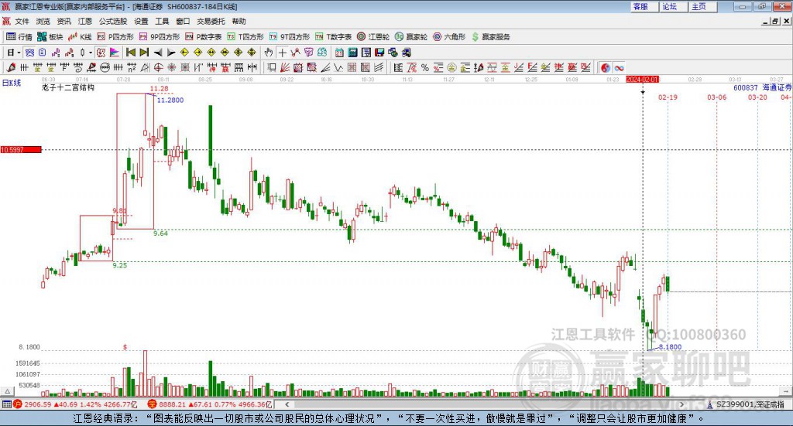Toggle the red-blue yin-yang icon
793x426 pixels.
coord(605,67)
